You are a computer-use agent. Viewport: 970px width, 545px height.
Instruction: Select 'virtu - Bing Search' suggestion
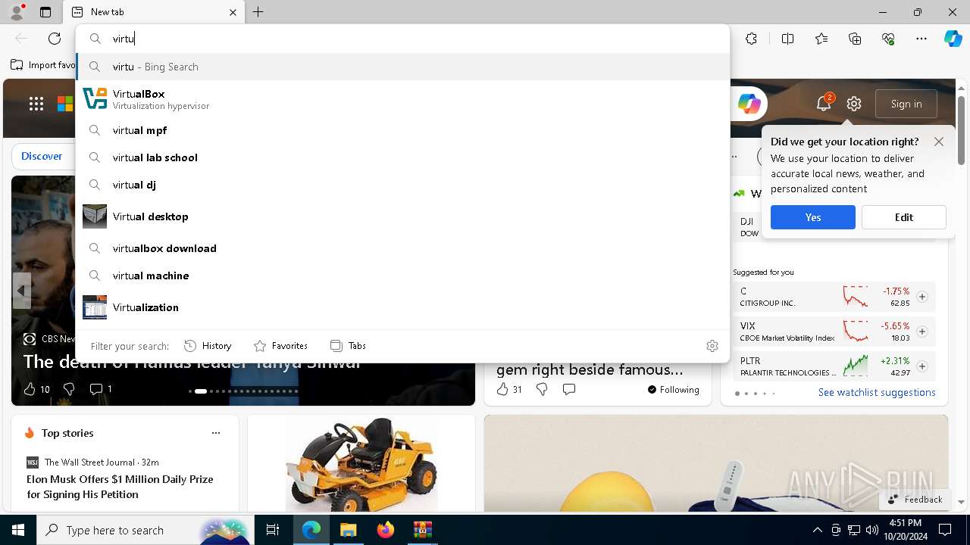402,67
